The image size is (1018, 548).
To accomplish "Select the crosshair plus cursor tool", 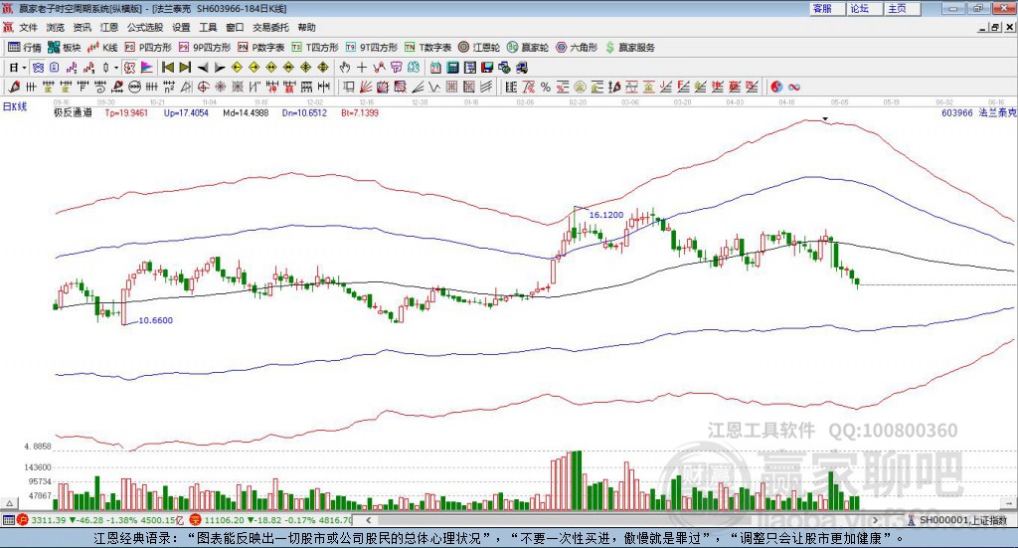I will coord(362,68).
